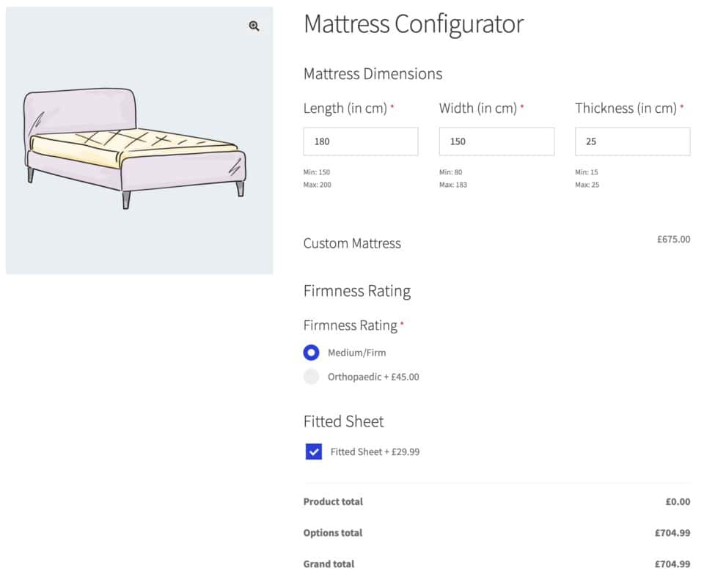
Task: Click the Max: 200 helper text
Action: pyautogui.click(x=317, y=185)
